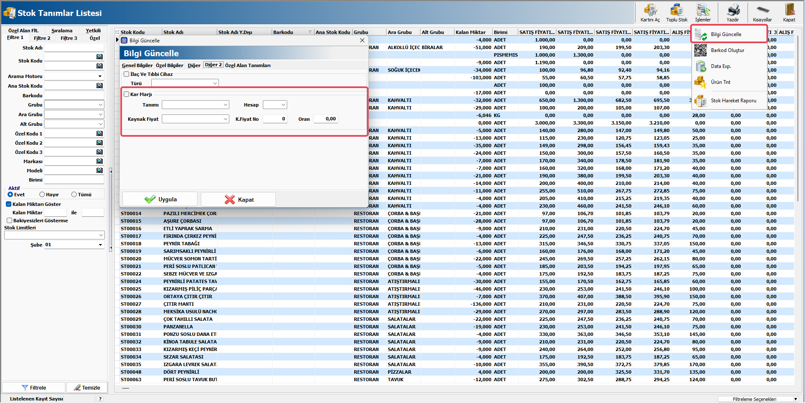Click the Kapat button in dialog
805x403 pixels.
tap(238, 199)
